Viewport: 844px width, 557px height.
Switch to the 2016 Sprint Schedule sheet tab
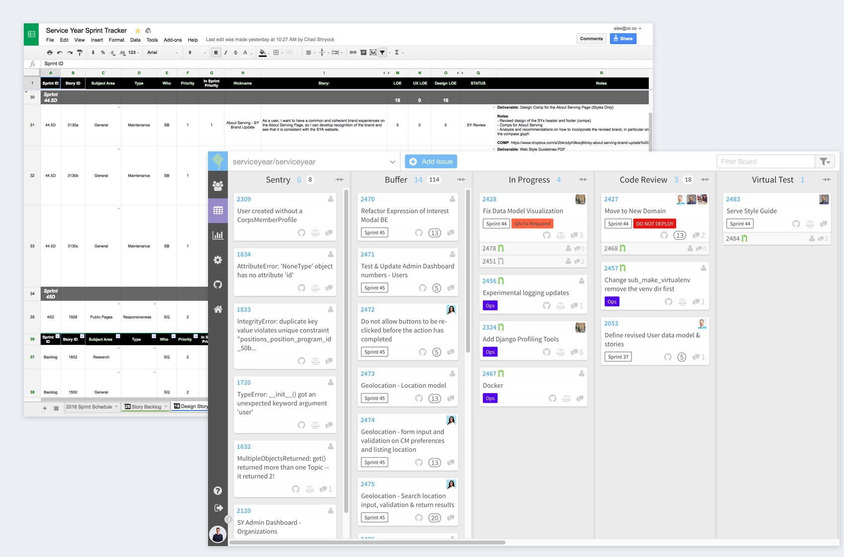89,407
